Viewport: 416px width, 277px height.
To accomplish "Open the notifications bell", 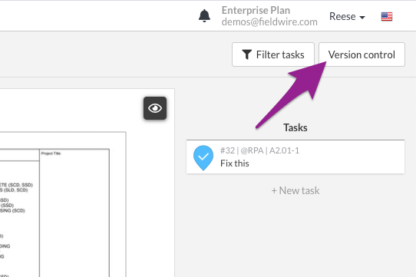I will [204, 16].
